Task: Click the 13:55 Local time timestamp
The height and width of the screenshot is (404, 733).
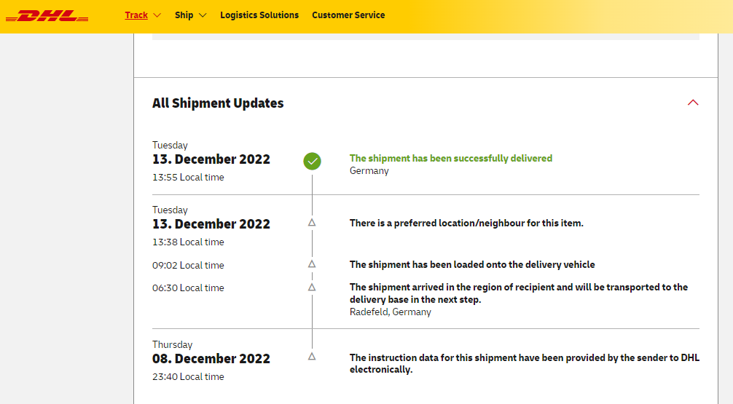Action: [x=188, y=178]
